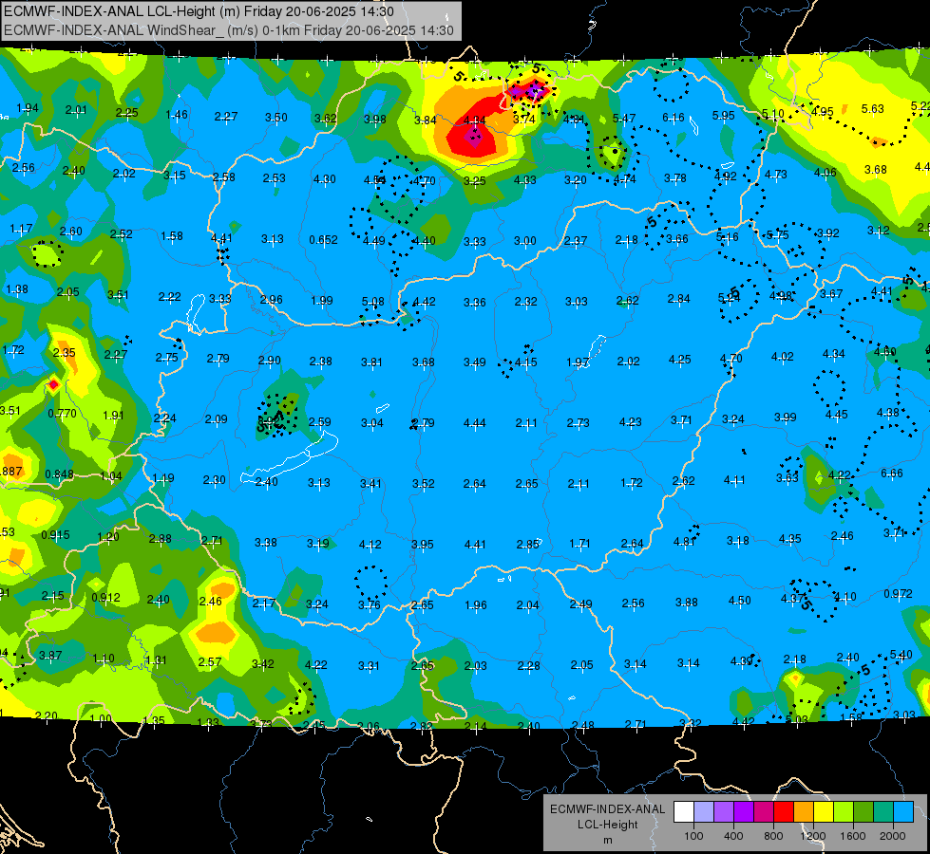Click the LCL-Height title line at top

coord(199,11)
